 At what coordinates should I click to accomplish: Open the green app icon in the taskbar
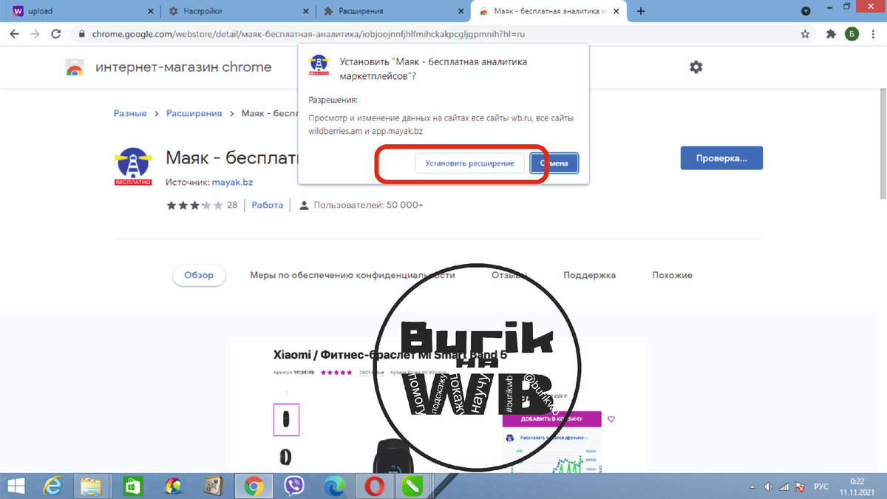tap(412, 486)
